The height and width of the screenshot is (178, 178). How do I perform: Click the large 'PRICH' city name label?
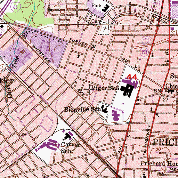pos(165,142)
